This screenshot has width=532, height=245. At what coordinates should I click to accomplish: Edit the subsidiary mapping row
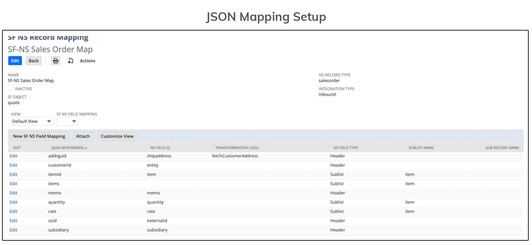(x=13, y=230)
